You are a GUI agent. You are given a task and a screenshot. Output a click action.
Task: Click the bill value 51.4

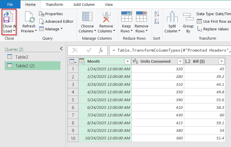pos(205,138)
